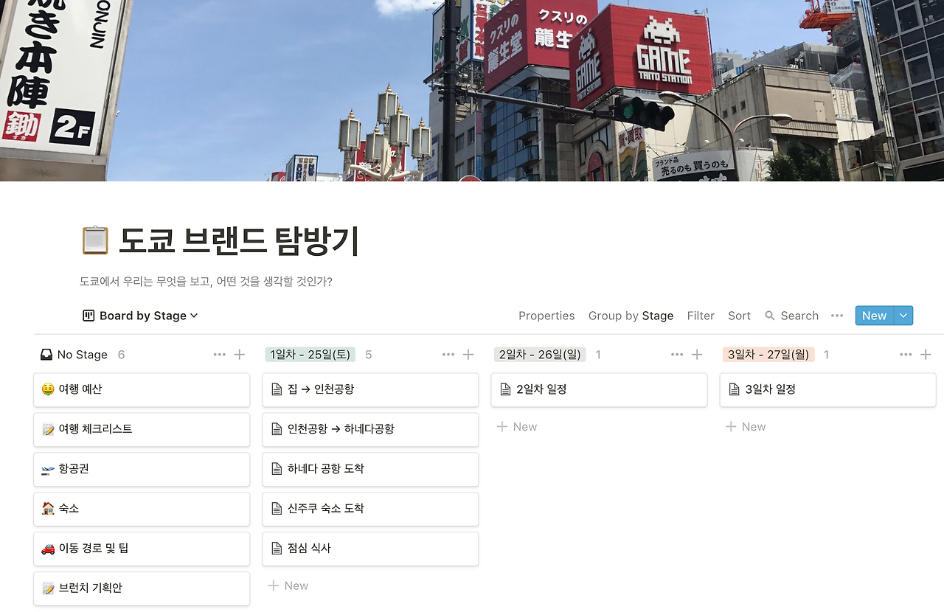Viewport: 944px width, 612px height.
Task: Open the Properties menu
Action: [546, 316]
